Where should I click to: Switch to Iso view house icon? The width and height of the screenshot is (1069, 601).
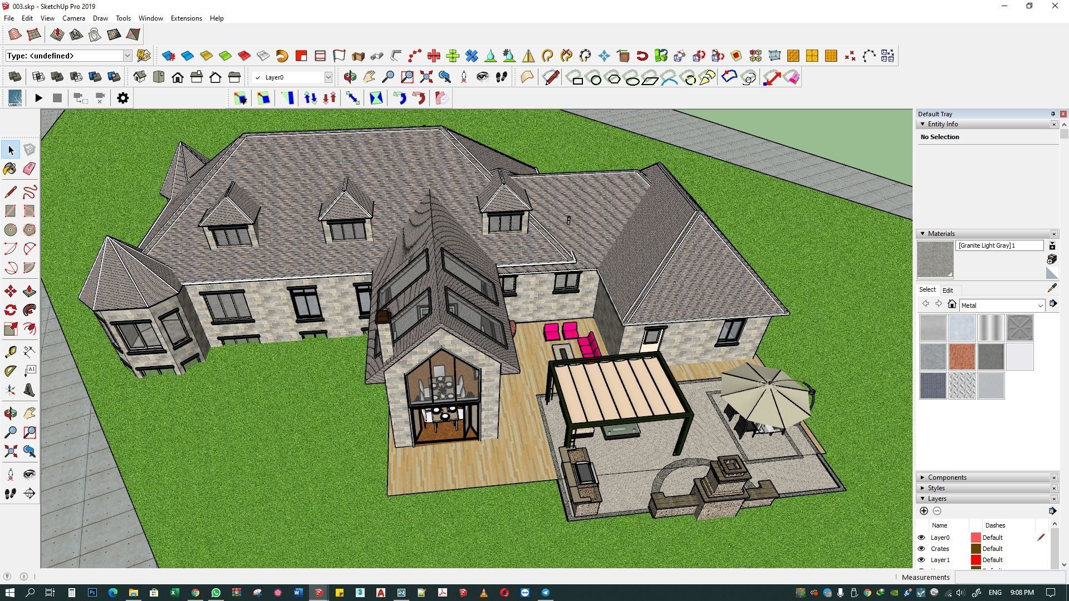[x=139, y=77]
